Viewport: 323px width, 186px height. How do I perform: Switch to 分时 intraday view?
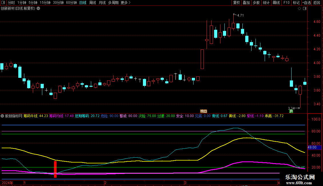pyautogui.click(x=11, y=3)
